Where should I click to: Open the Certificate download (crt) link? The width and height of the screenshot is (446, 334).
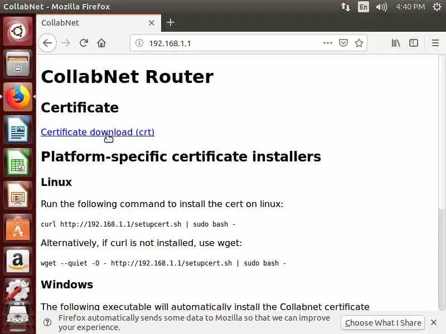point(98,132)
